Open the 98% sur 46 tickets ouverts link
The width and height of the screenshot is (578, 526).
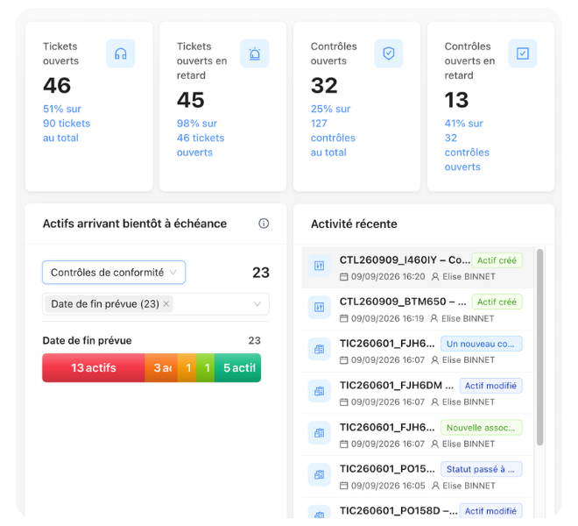coord(201,138)
